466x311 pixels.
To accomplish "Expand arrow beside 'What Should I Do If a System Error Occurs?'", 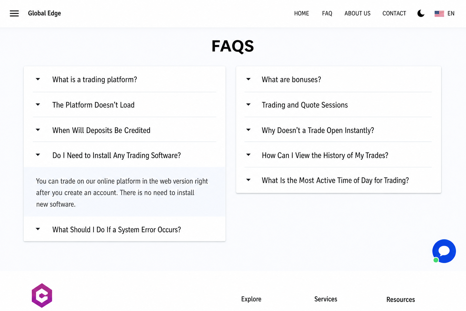I will [x=38, y=229].
